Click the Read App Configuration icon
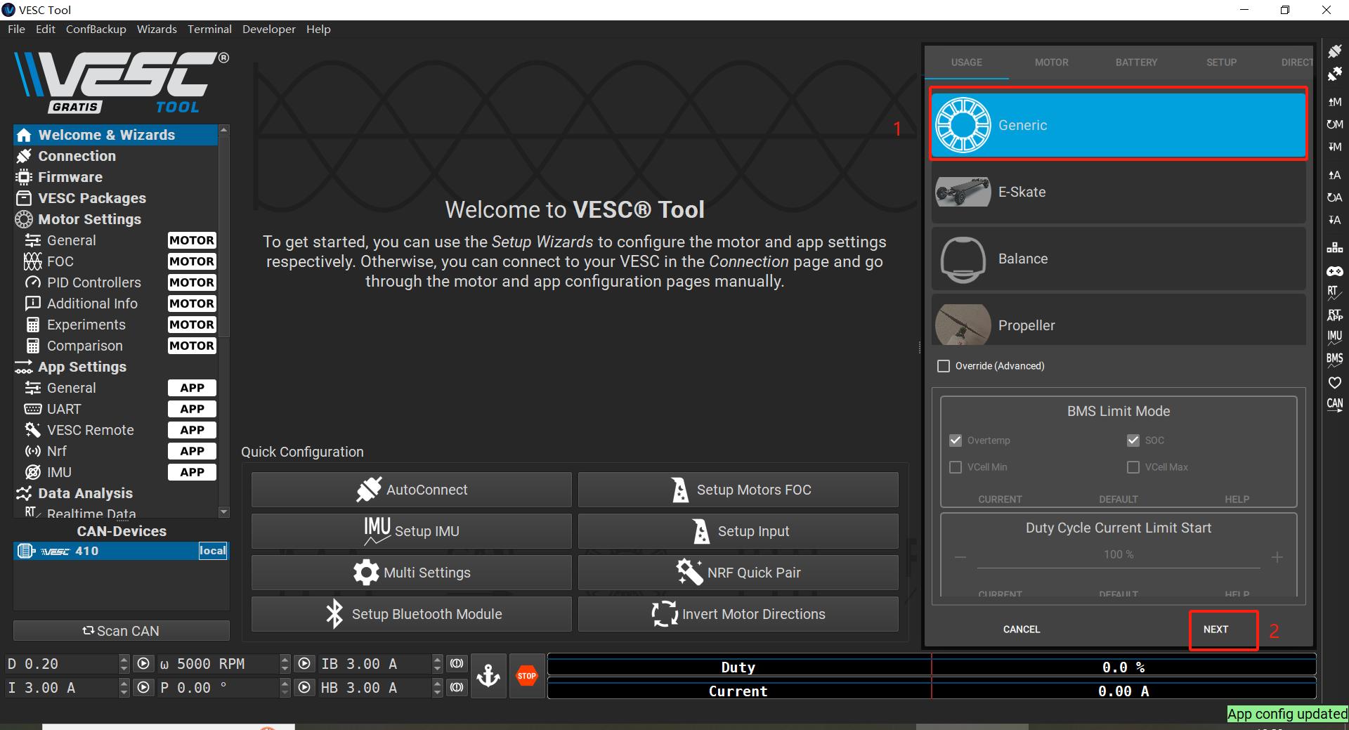The height and width of the screenshot is (730, 1349). click(x=1334, y=175)
